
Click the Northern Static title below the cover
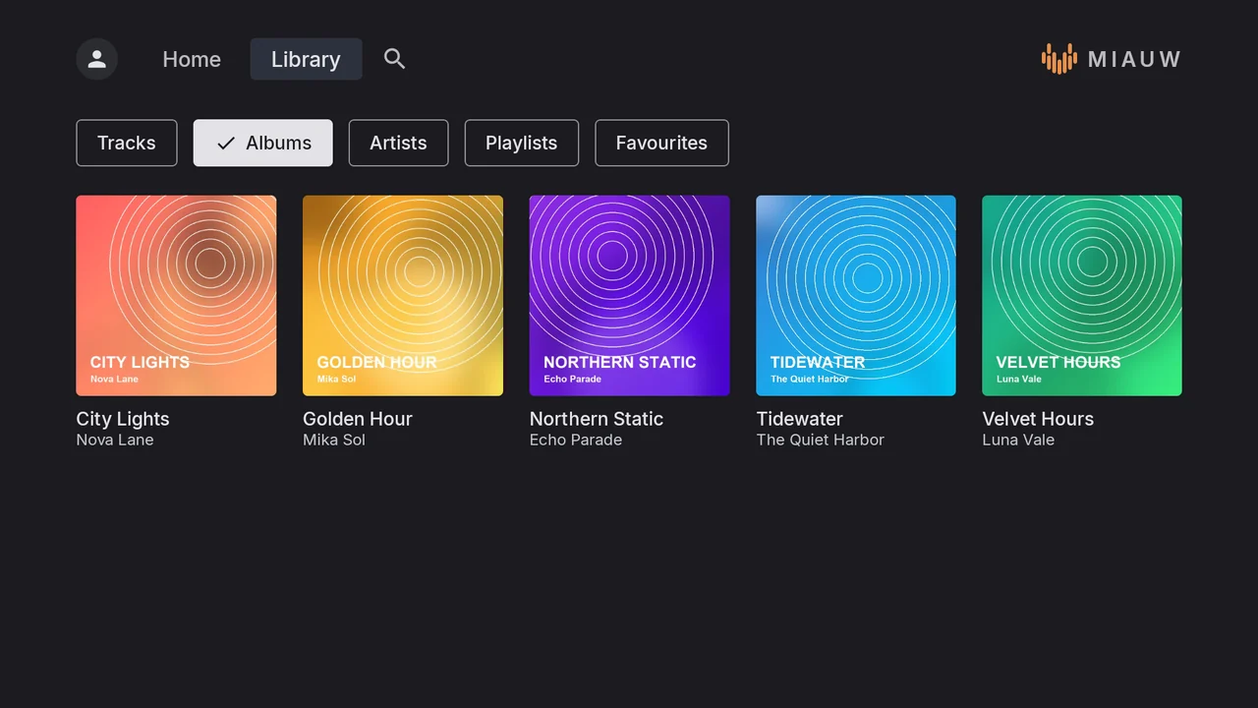point(597,419)
